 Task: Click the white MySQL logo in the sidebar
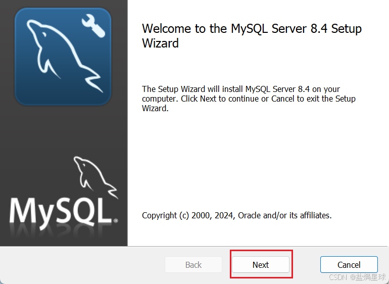point(64,193)
